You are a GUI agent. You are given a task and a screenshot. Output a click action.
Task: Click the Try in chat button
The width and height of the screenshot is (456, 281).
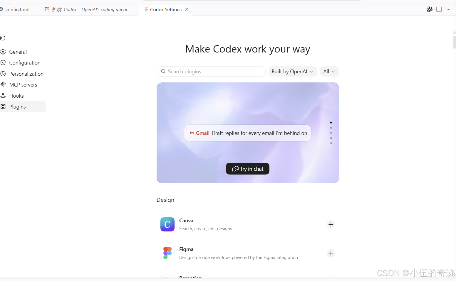point(248,169)
